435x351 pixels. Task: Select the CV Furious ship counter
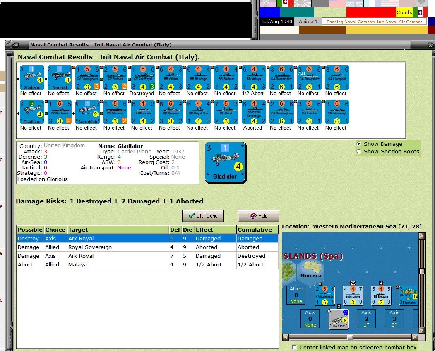coord(115,77)
